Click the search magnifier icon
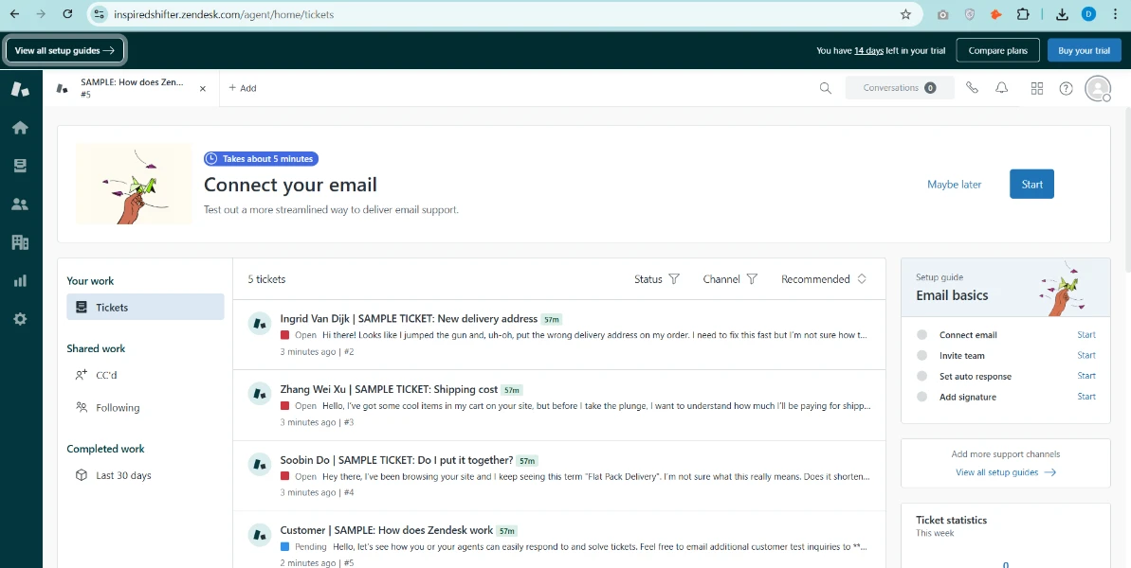The image size is (1131, 568). (825, 88)
